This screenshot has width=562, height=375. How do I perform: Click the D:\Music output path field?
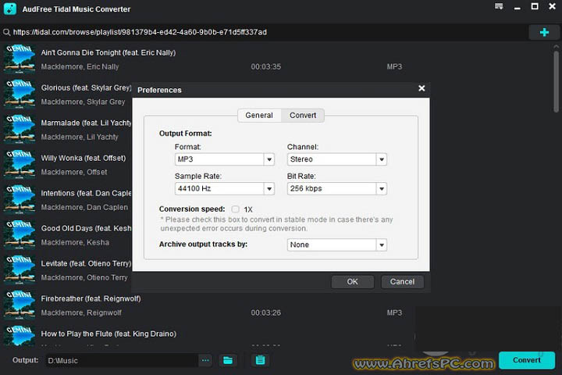pyautogui.click(x=122, y=360)
